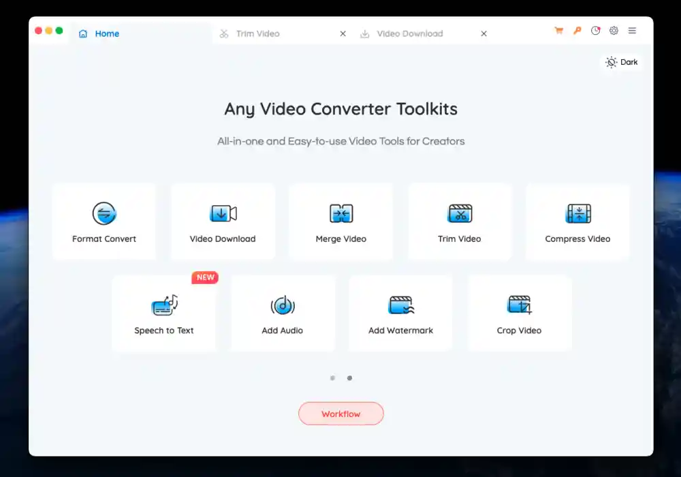
Task: Open the hamburger menu
Action: [632, 31]
